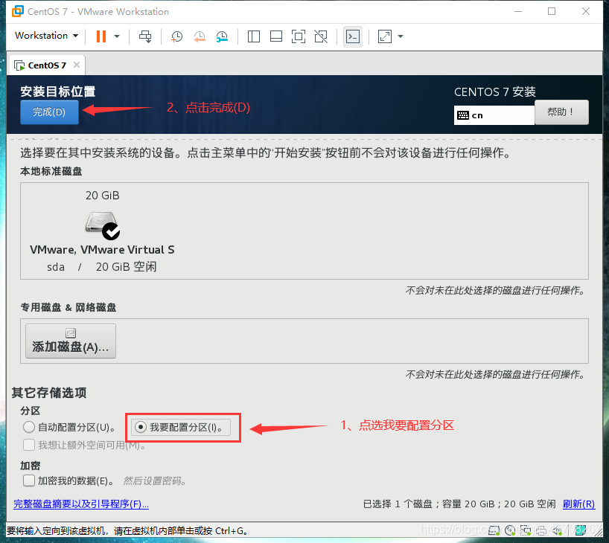Click the keyboard icon beside cn
Image resolution: width=609 pixels, height=543 pixels.
click(462, 115)
